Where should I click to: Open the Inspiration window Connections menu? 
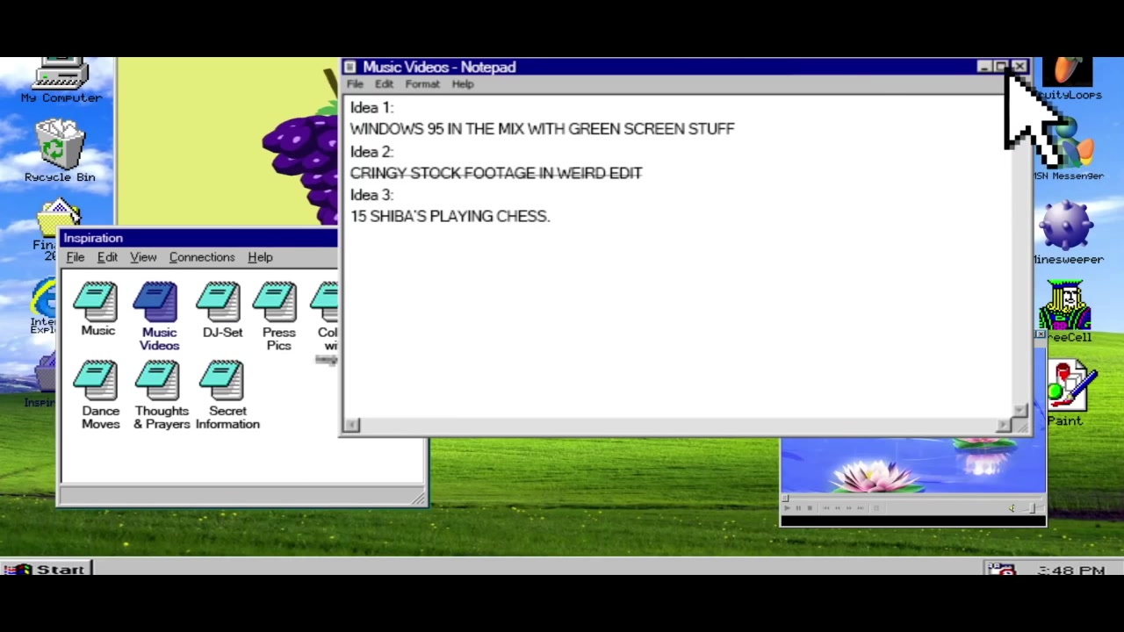pyautogui.click(x=202, y=257)
